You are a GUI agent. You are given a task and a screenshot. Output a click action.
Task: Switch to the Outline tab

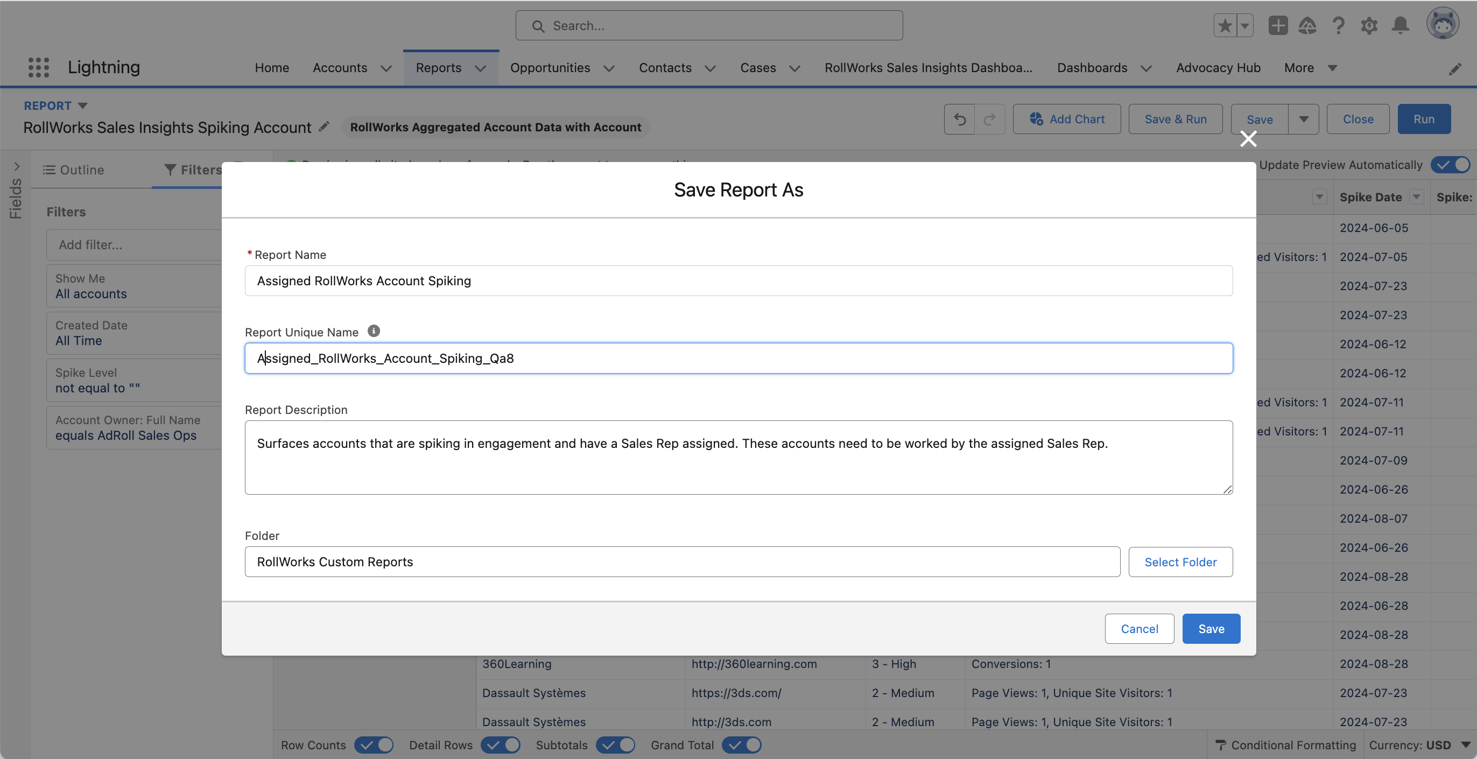click(x=73, y=170)
